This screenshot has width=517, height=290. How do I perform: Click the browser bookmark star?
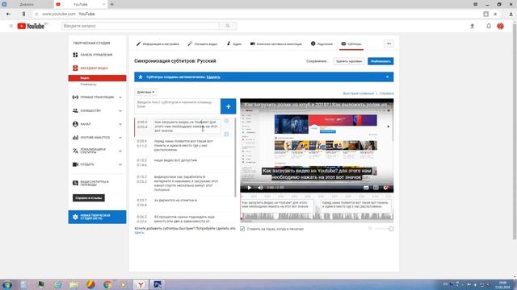pyautogui.click(x=495, y=14)
